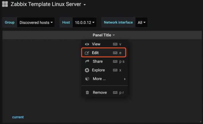Viewport: 203px width, 124px height.
Task: Click keyboard shortcut icon beside Share
Action: [115, 61]
